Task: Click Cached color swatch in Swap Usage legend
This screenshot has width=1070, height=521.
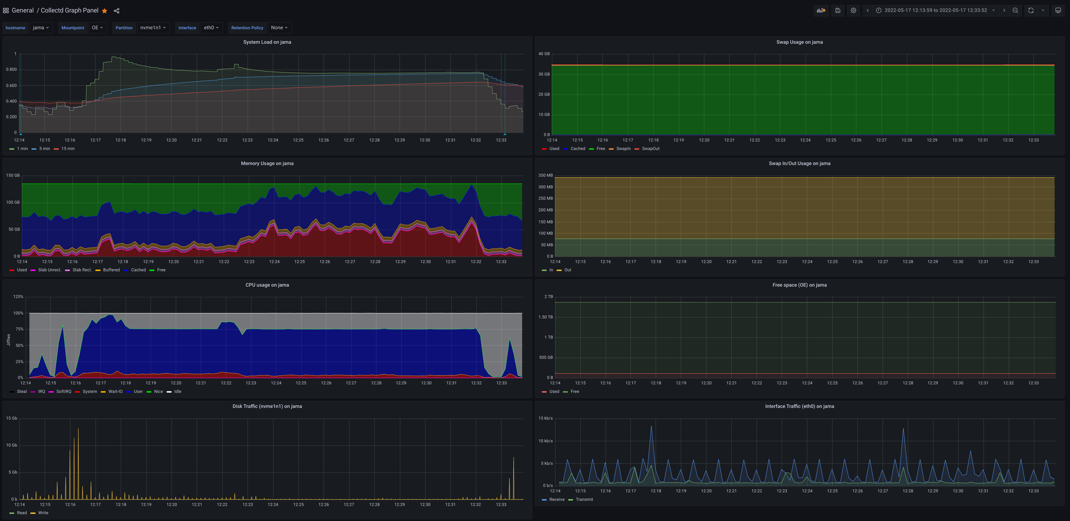Action: pos(566,149)
